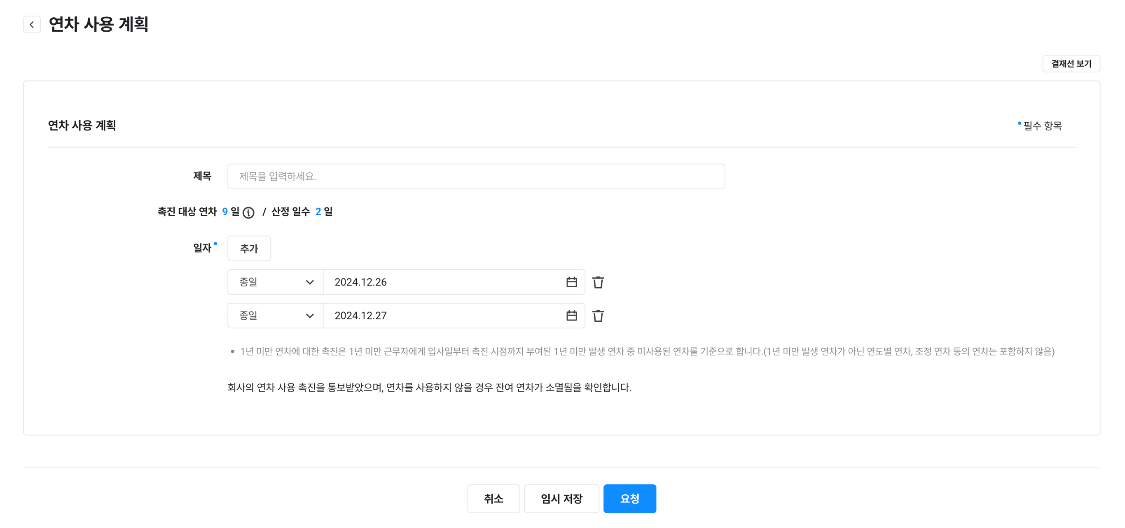Delete the 2024.12.26 date row

pos(598,282)
